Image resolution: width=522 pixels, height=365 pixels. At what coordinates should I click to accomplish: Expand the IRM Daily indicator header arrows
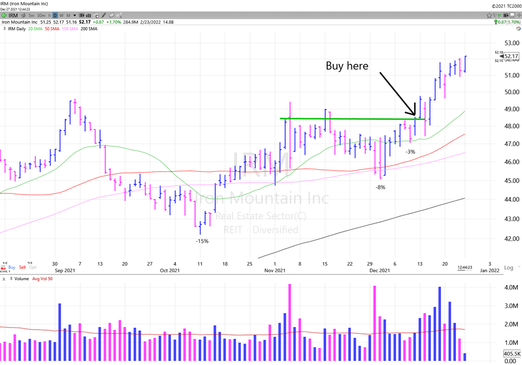[x=5, y=29]
